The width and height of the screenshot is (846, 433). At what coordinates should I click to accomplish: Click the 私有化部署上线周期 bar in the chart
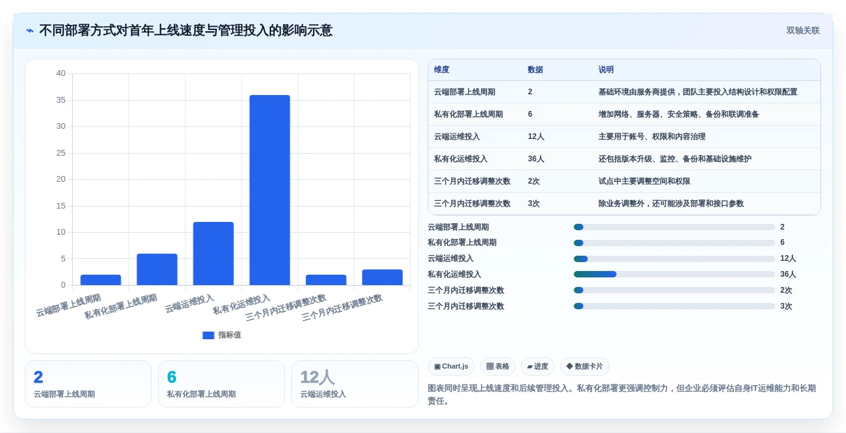coord(157,269)
